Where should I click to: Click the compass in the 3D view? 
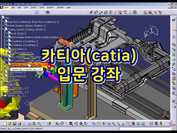151,31
